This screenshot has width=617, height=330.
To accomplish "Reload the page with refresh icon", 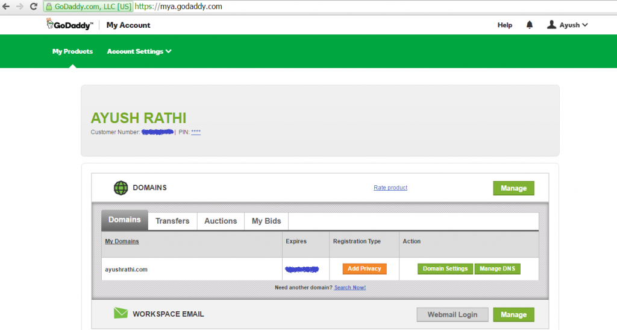I will click(34, 7).
